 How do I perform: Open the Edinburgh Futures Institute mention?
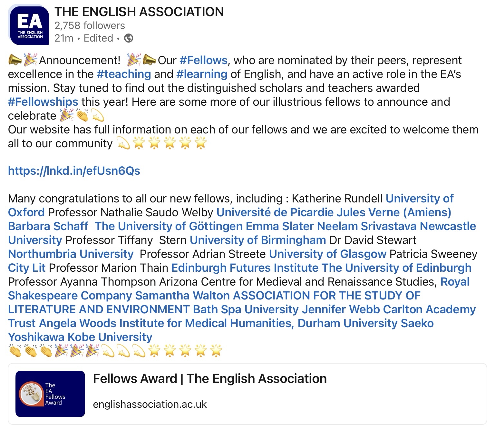pos(245,268)
